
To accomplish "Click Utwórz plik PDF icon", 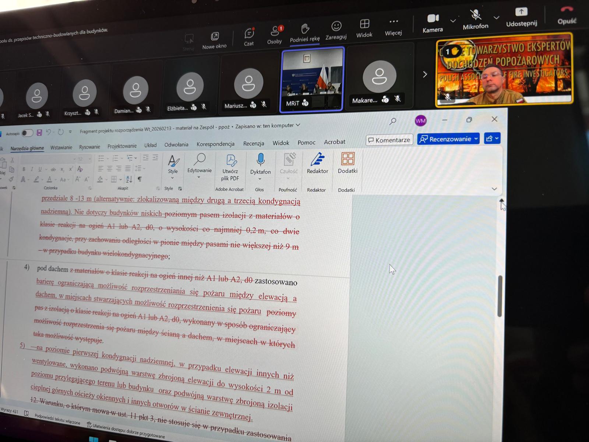I will pos(231,160).
